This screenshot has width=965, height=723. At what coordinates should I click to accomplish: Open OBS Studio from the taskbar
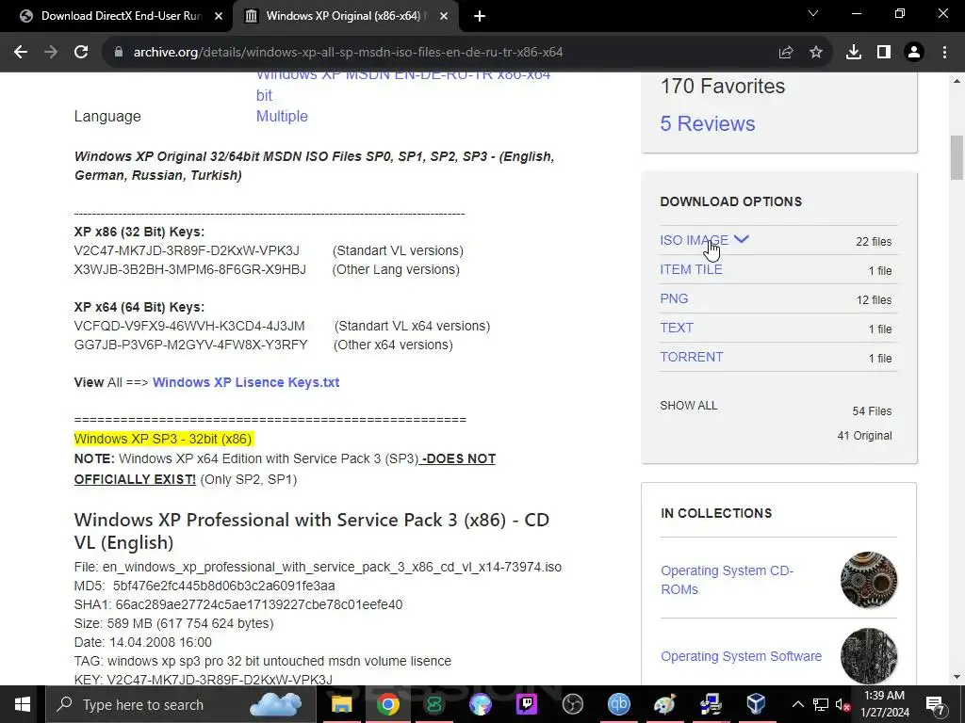[x=572, y=704]
